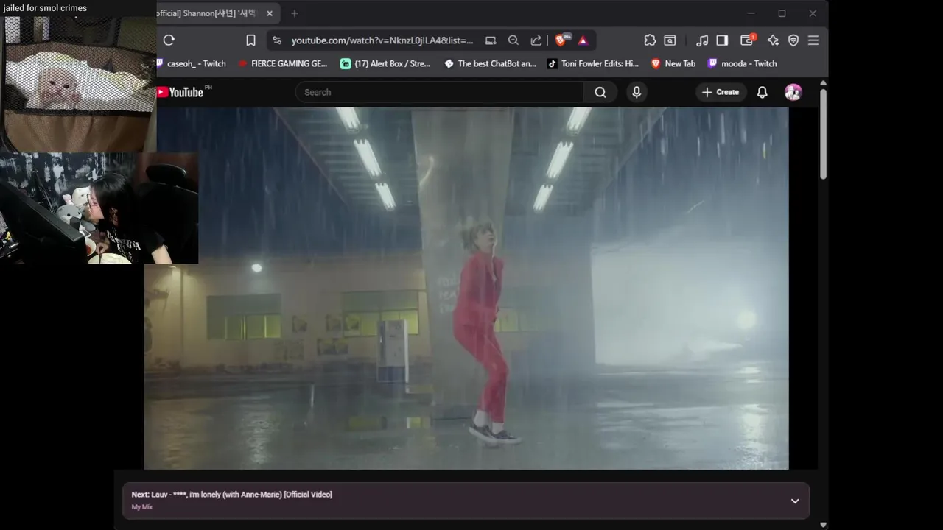Click the cast/install screen icon in the address bar

coord(491,40)
